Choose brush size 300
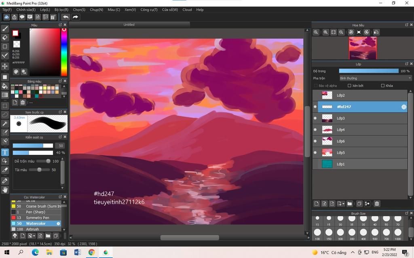 (x=352, y=233)
